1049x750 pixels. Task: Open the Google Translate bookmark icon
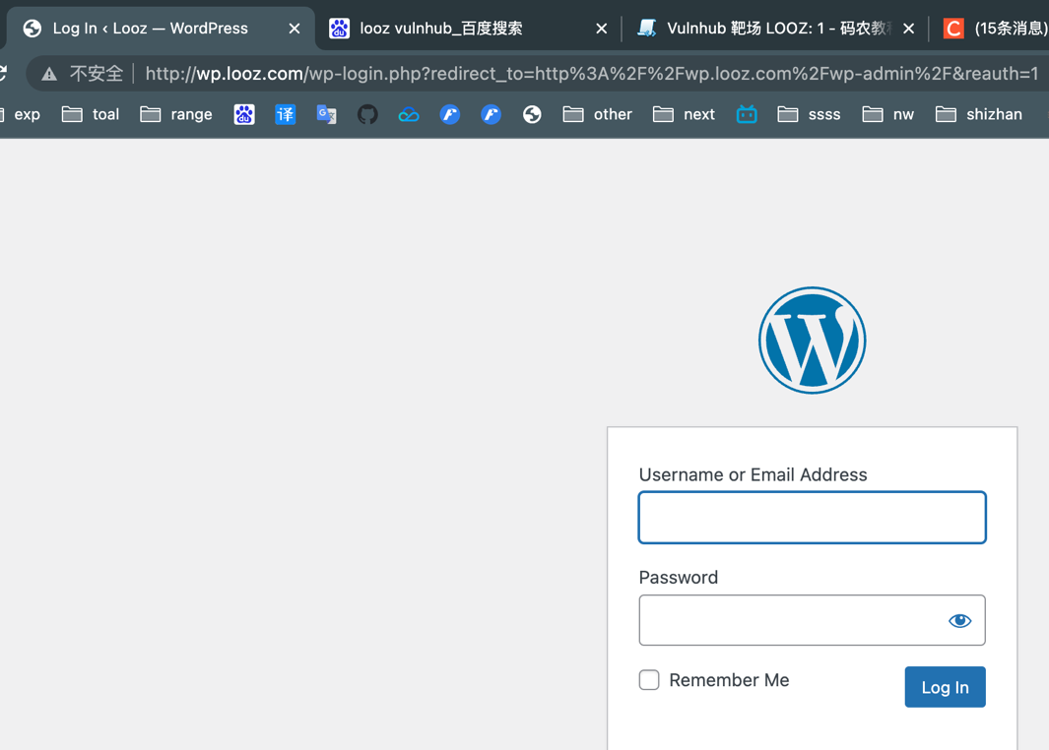pyautogui.click(x=326, y=114)
